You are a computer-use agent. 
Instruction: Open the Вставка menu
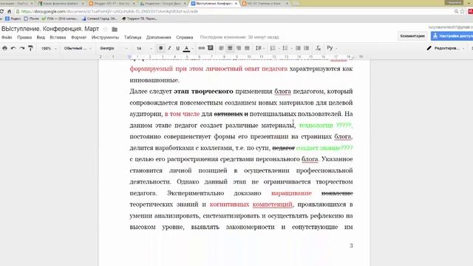click(58, 38)
